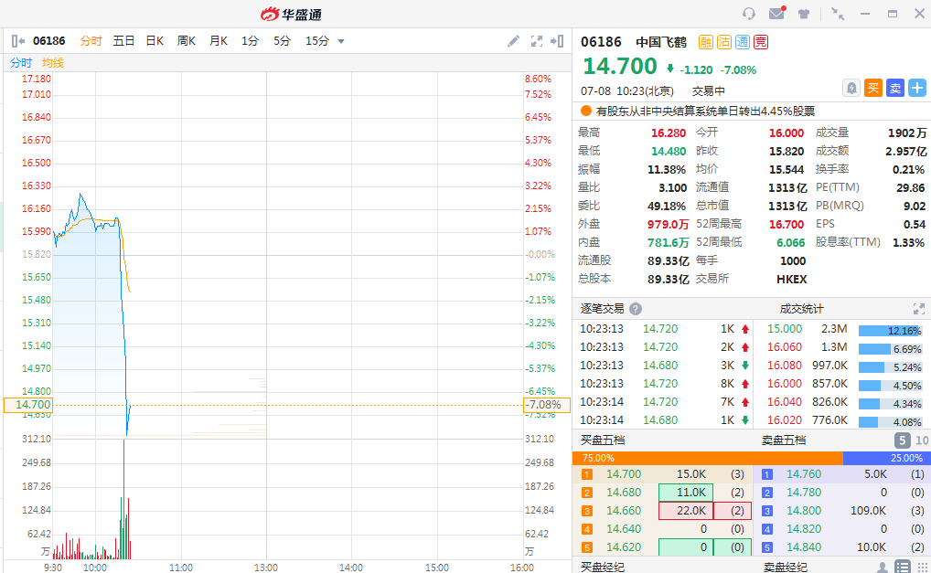Open the chart period dropdown after 15分
The image size is (931, 573).
coord(341,41)
